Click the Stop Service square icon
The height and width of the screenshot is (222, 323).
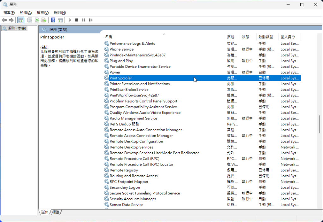[x=77, y=20]
